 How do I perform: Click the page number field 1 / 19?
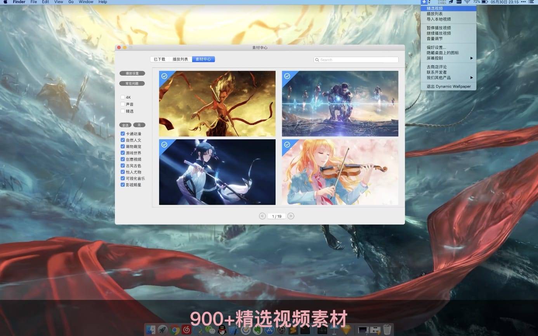[277, 216]
